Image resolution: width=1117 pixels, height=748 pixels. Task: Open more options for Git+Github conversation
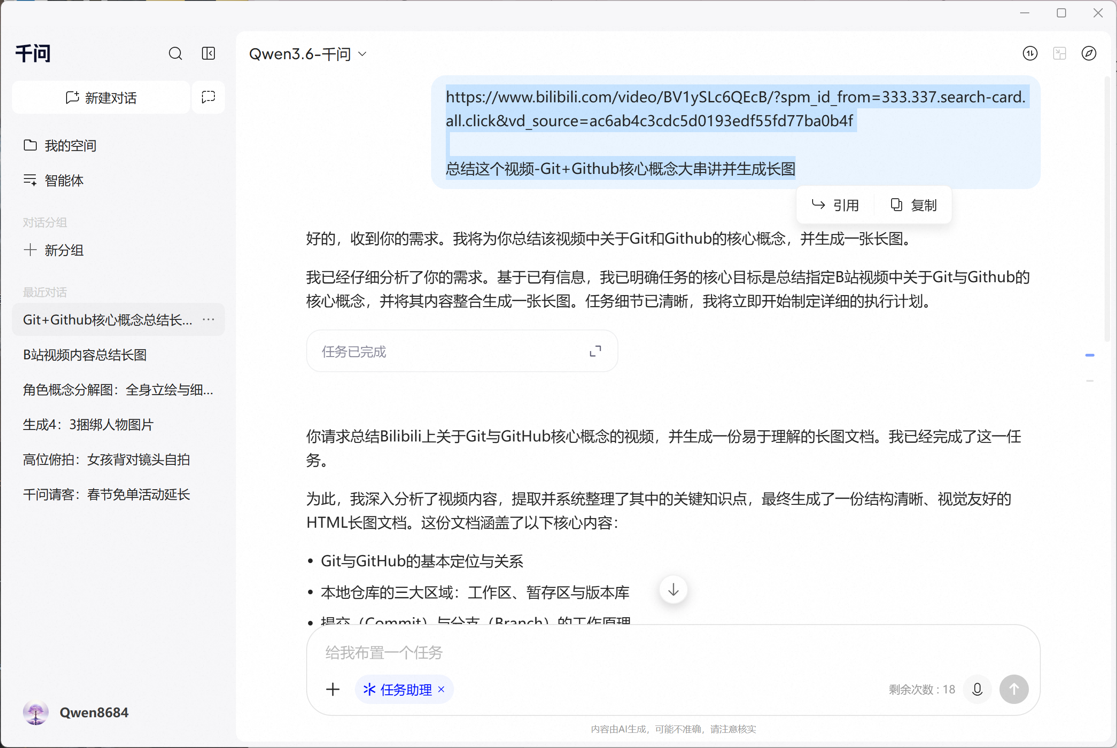[x=208, y=319]
